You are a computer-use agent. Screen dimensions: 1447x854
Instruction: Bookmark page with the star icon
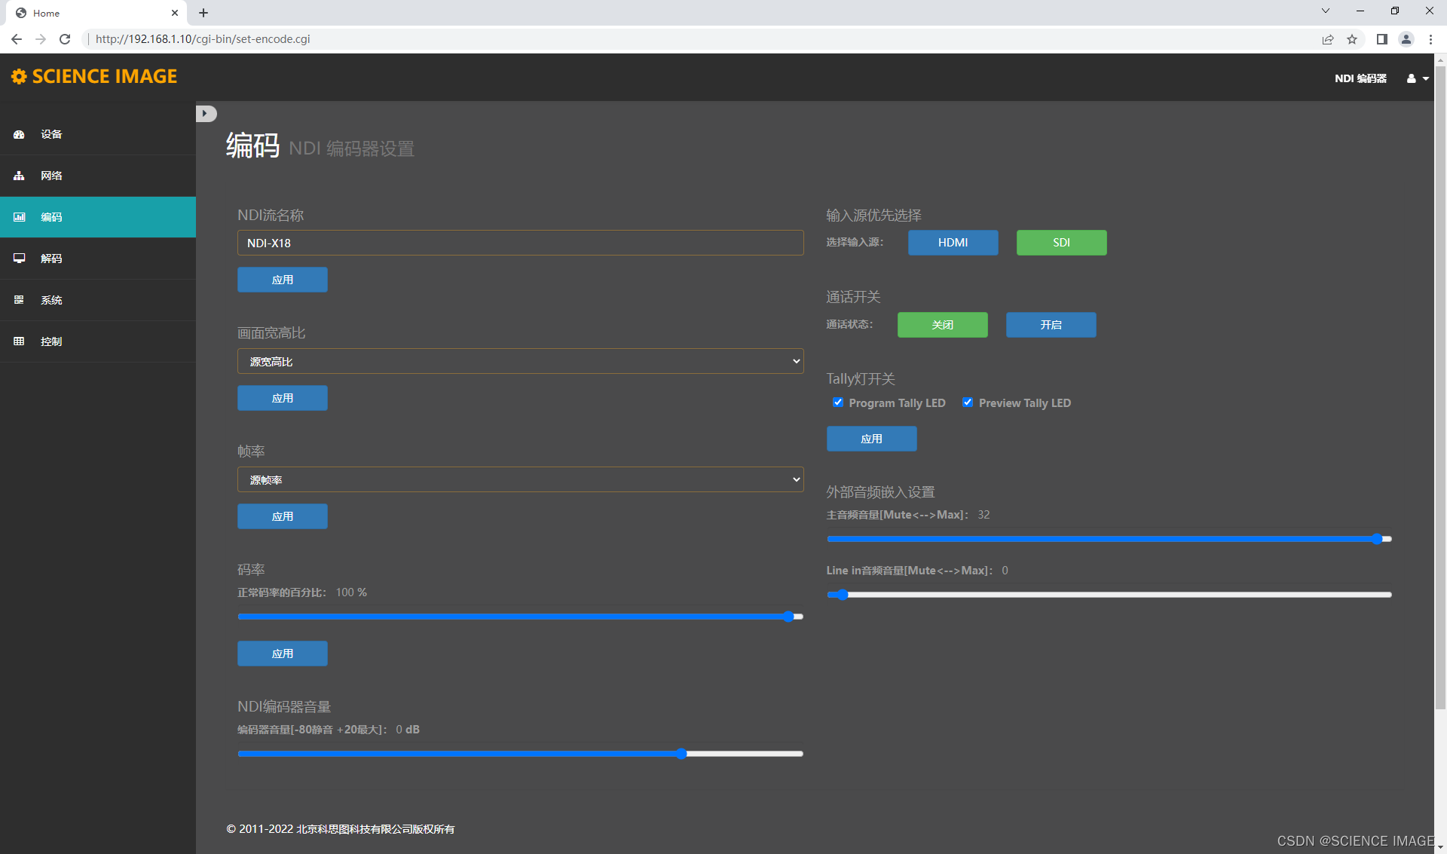click(1352, 39)
